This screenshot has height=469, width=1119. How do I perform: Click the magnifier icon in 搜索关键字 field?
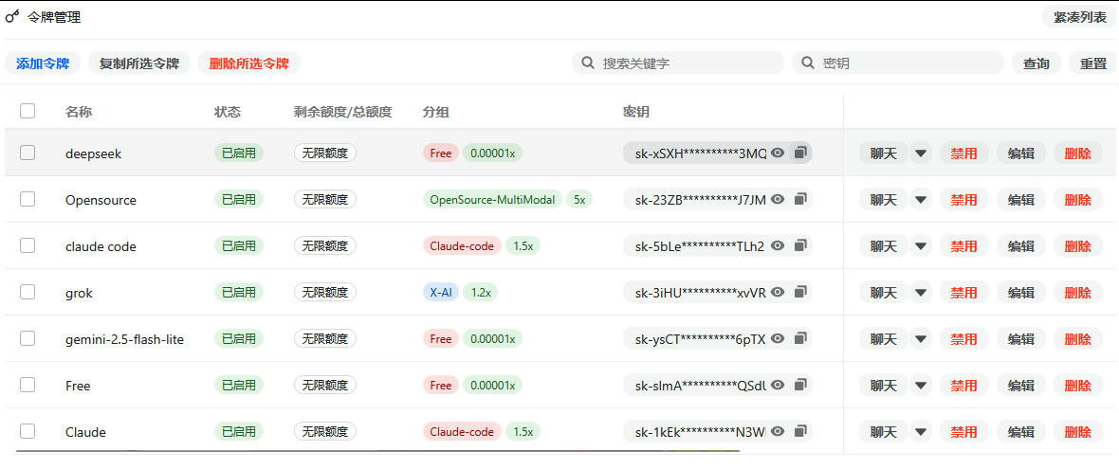pyautogui.click(x=589, y=63)
